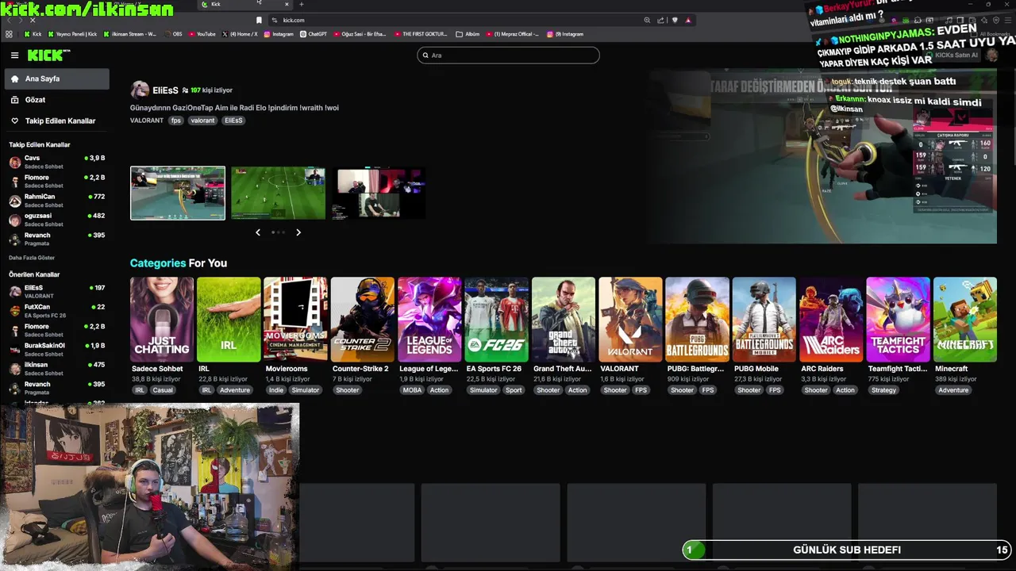This screenshot has width=1016, height=571.
Task: Open EliEsS streamer name link
Action: pos(165,90)
